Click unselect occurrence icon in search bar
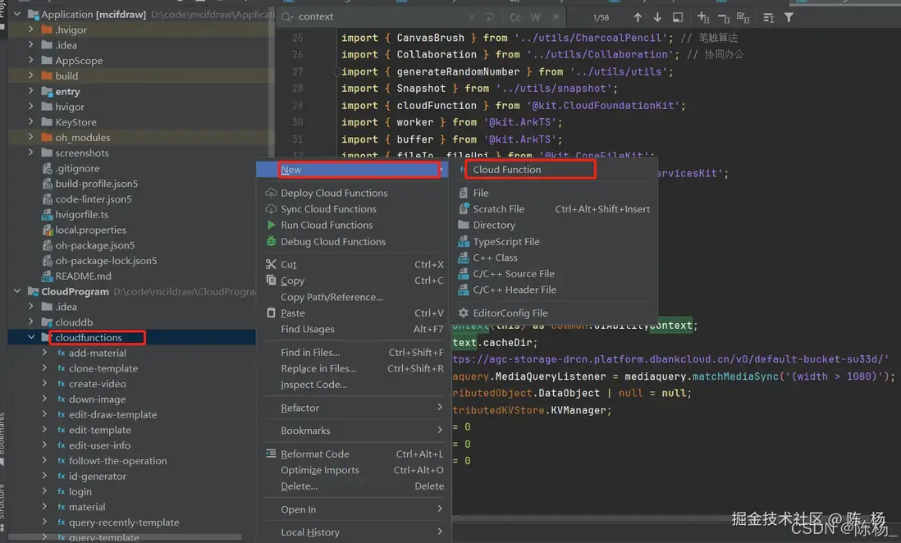The width and height of the screenshot is (901, 543). (724, 17)
